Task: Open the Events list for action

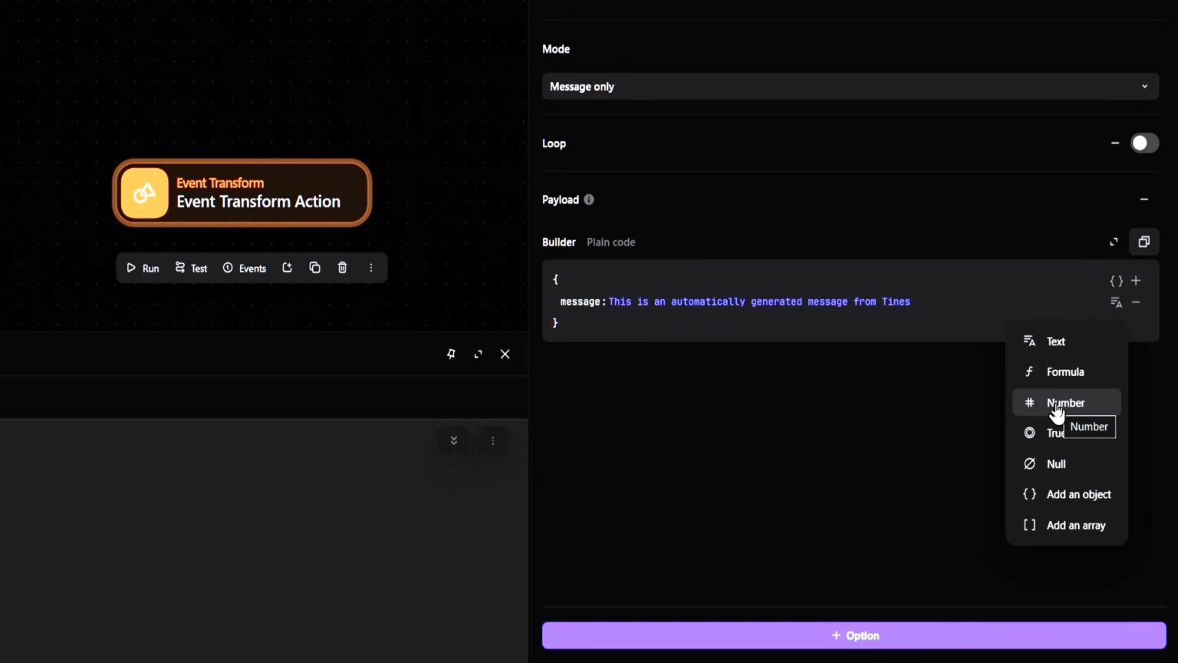Action: coord(245,268)
